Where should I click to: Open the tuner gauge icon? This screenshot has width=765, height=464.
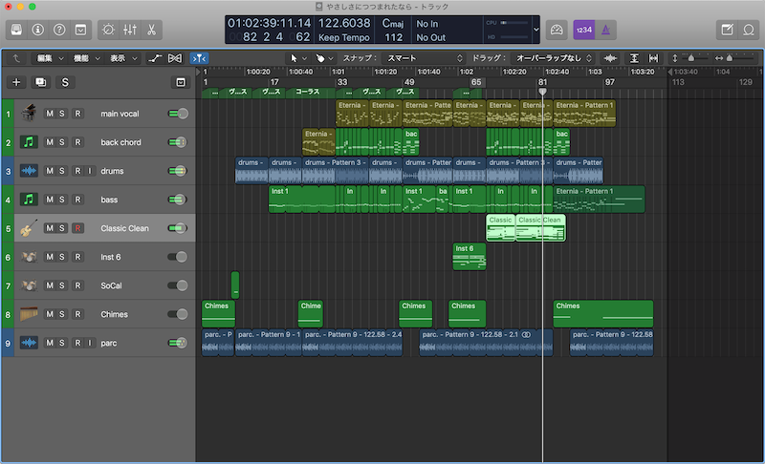click(x=557, y=31)
